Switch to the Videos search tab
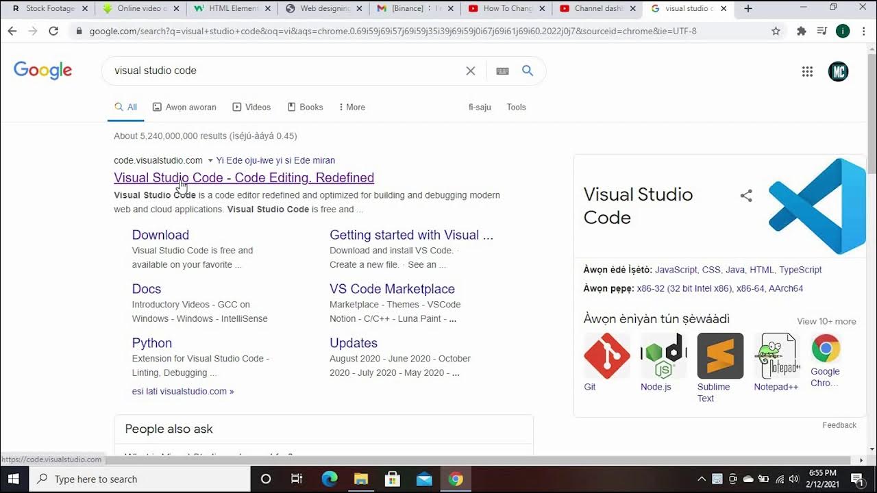 pos(251,107)
